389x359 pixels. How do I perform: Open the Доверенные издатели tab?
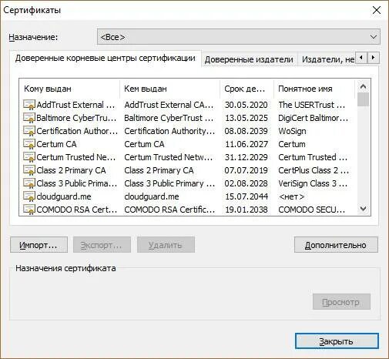[249, 59]
